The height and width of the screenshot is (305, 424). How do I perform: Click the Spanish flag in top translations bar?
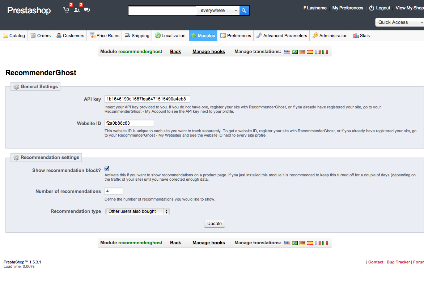[310, 52]
